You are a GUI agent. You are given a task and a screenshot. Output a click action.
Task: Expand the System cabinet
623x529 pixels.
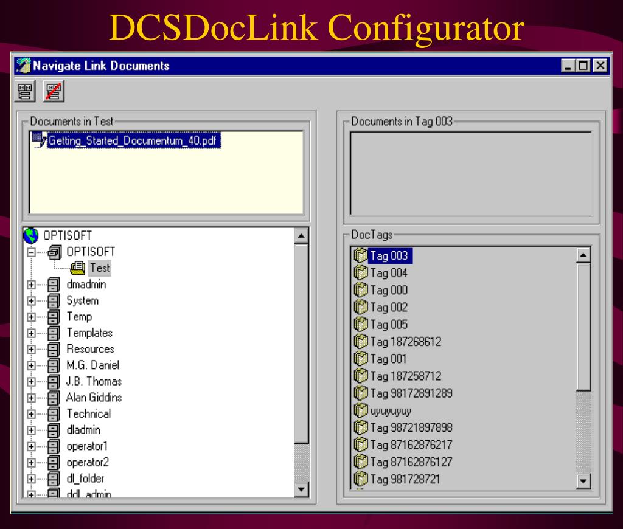[32, 301]
